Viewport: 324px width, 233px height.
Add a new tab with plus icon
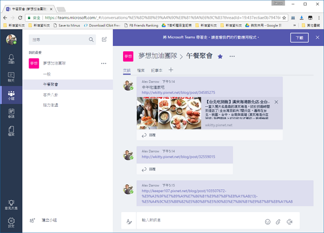(x=171, y=70)
